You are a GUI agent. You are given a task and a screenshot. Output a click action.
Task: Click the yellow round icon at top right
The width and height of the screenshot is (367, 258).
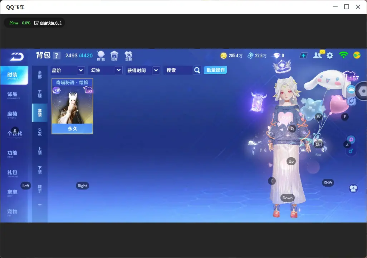(x=357, y=55)
